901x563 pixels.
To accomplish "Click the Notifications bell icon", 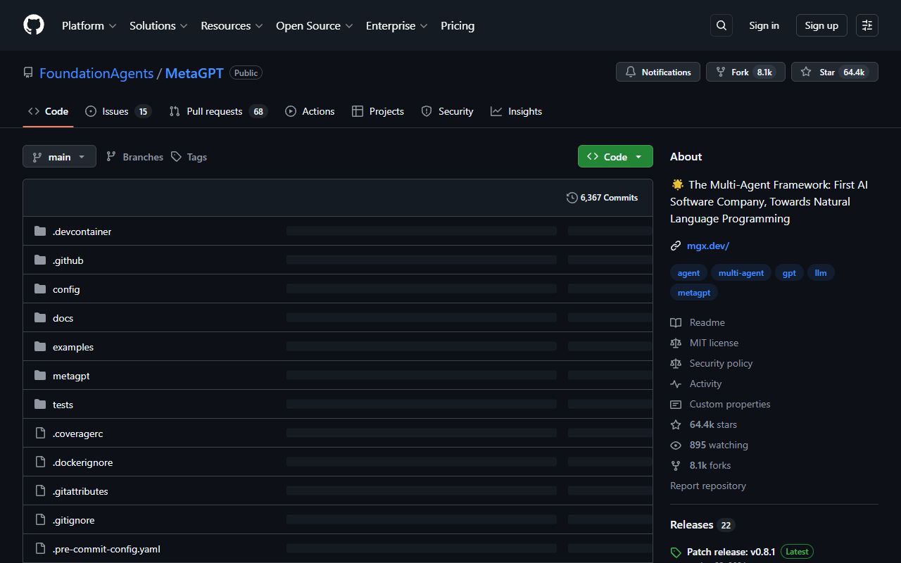I will click(631, 72).
